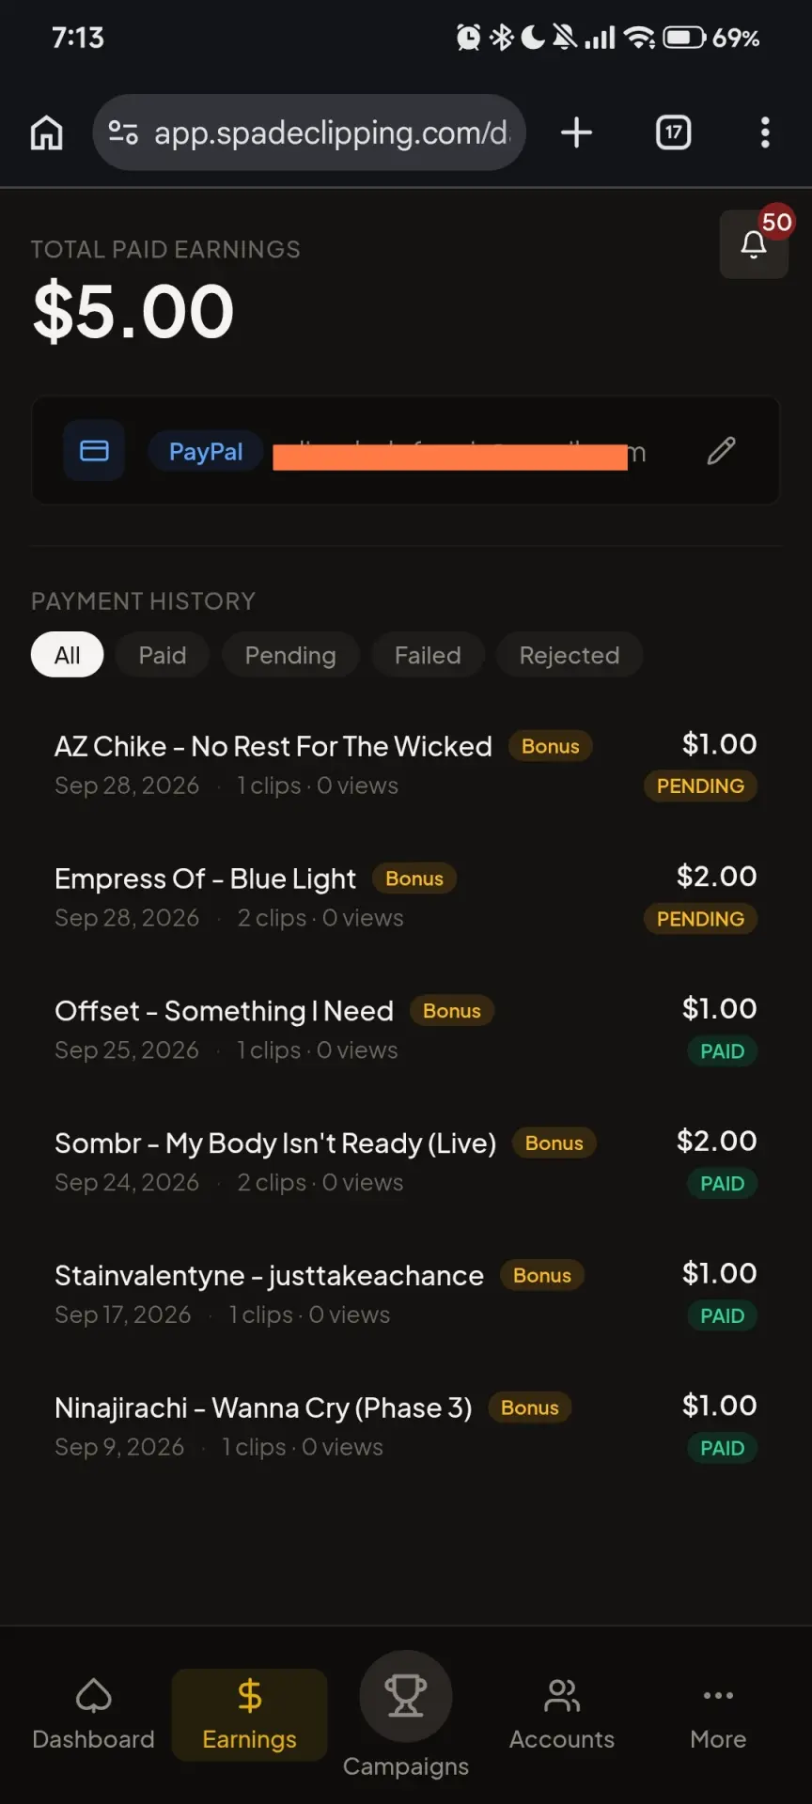Show Rejected payments filter
Screen dimensions: 812x1804
point(570,655)
